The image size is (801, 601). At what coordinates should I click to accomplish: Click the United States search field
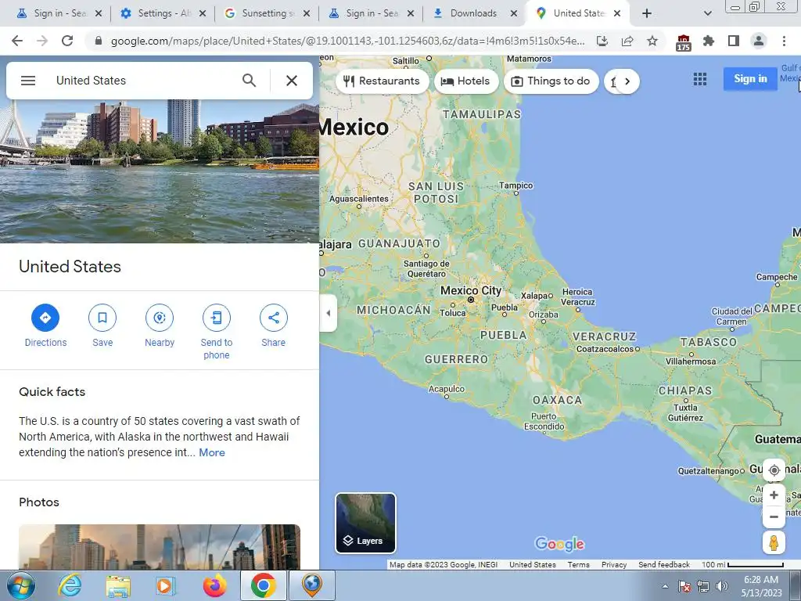click(143, 81)
